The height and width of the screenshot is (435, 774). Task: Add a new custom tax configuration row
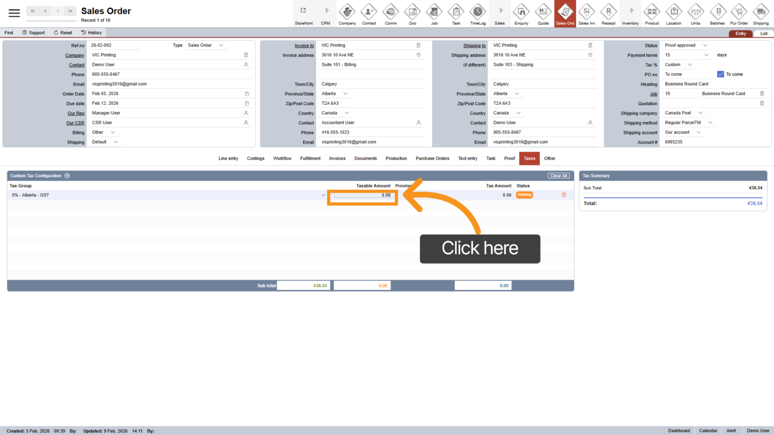click(x=67, y=176)
